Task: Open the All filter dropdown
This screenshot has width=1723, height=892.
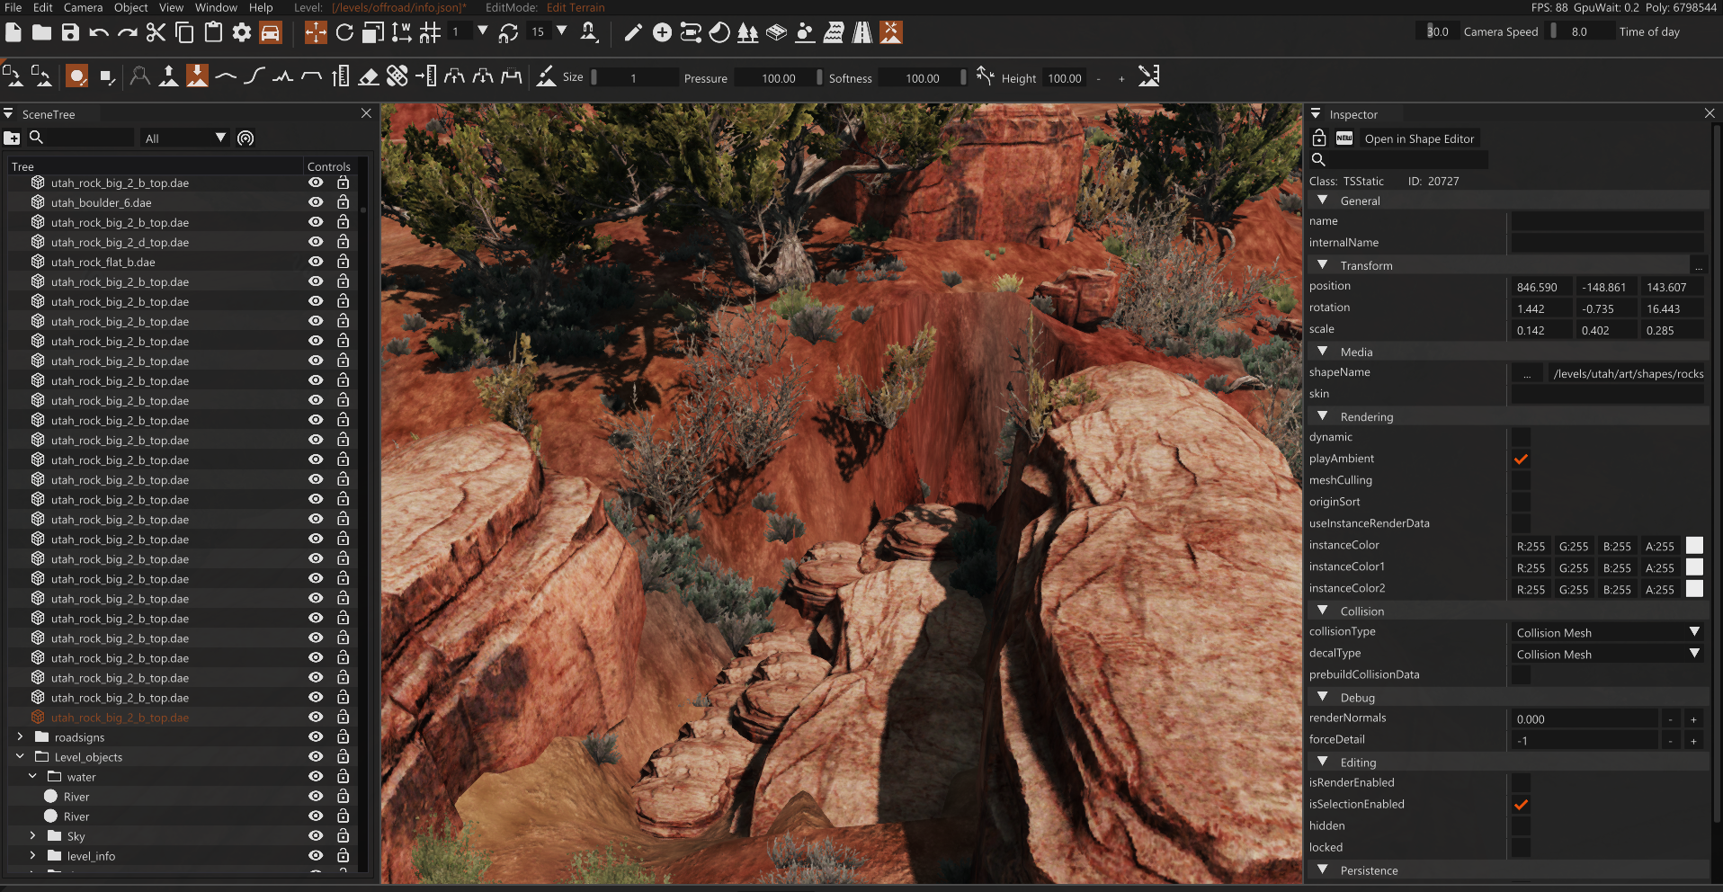Action: coord(185,138)
